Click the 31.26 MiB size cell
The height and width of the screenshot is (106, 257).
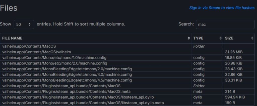click(239, 52)
